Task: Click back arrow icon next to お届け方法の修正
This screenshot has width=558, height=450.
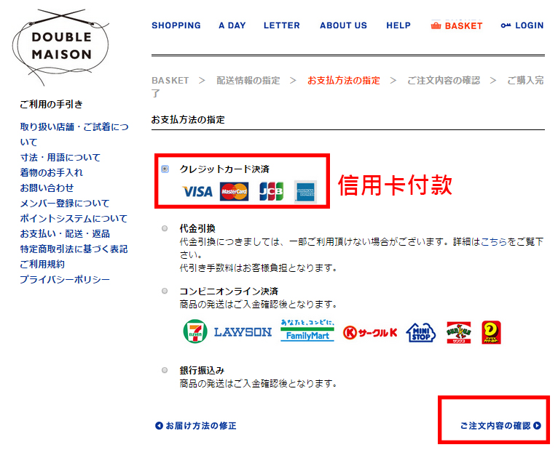Action: tap(159, 425)
